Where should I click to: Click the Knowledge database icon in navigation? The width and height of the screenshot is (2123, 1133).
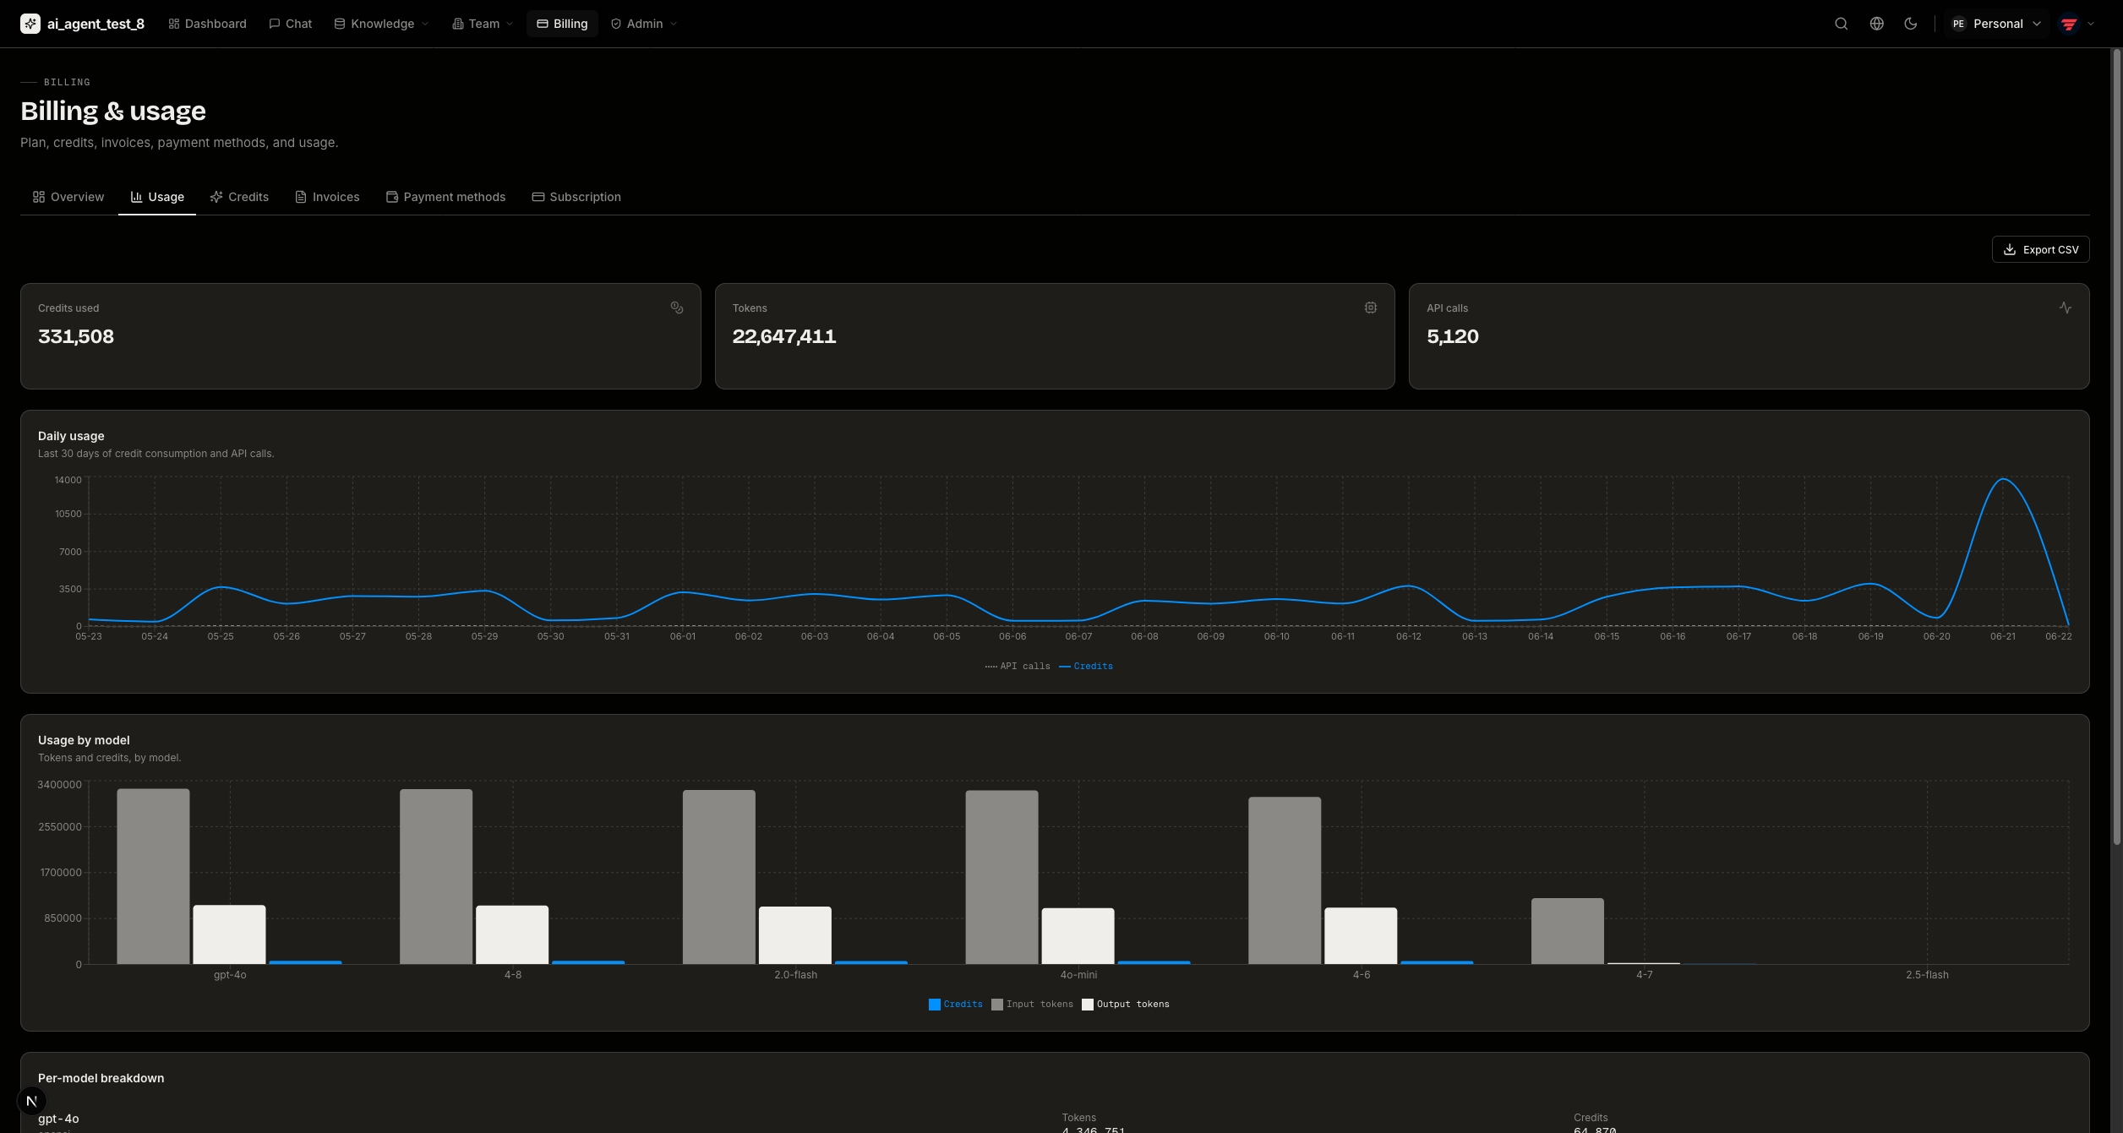(x=339, y=24)
